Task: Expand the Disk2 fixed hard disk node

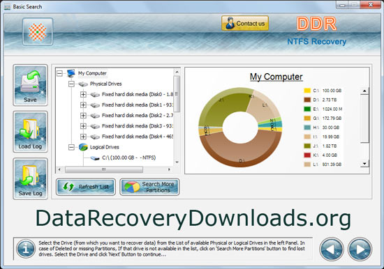Action: (83, 116)
